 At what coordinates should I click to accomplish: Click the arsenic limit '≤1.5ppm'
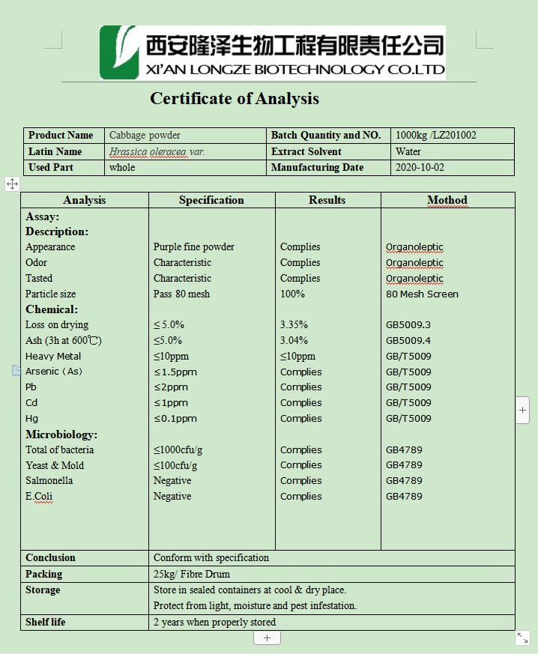[x=175, y=372]
